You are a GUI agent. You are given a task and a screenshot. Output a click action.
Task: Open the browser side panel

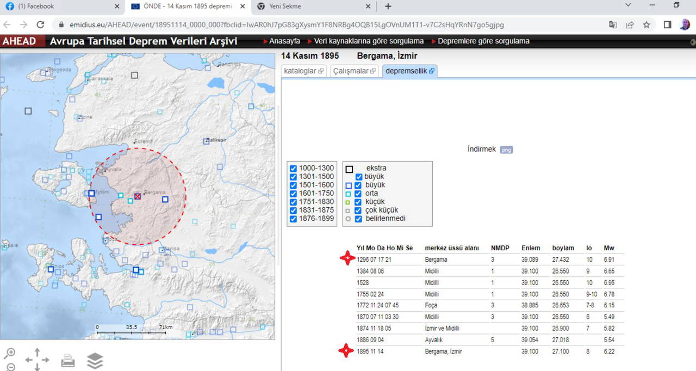pyautogui.click(x=668, y=24)
